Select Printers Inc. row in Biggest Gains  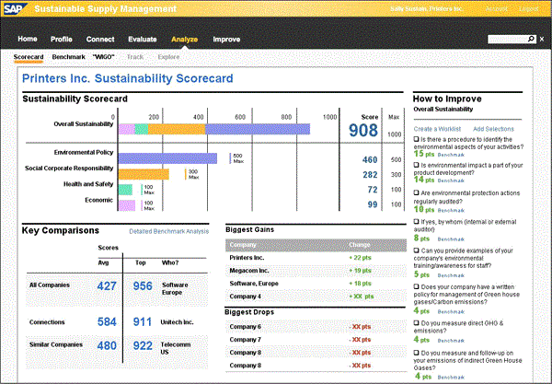pyautogui.click(x=316, y=258)
